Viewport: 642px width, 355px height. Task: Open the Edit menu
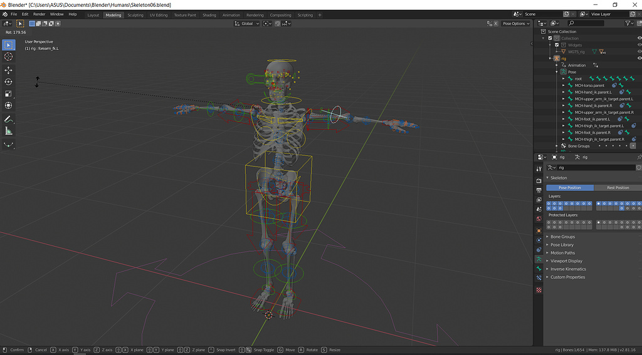pyautogui.click(x=25, y=14)
